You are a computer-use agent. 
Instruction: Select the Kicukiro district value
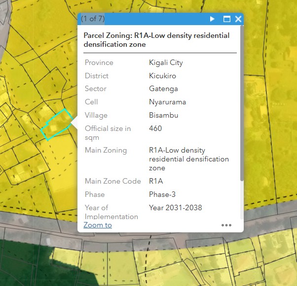[162, 76]
